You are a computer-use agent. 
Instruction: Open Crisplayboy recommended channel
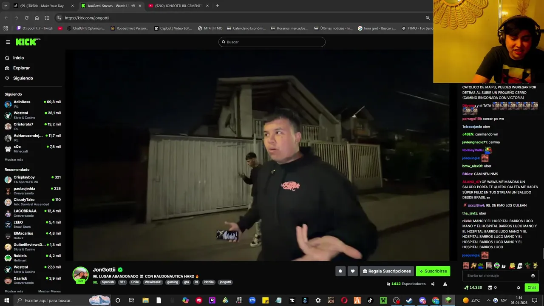coord(32,179)
